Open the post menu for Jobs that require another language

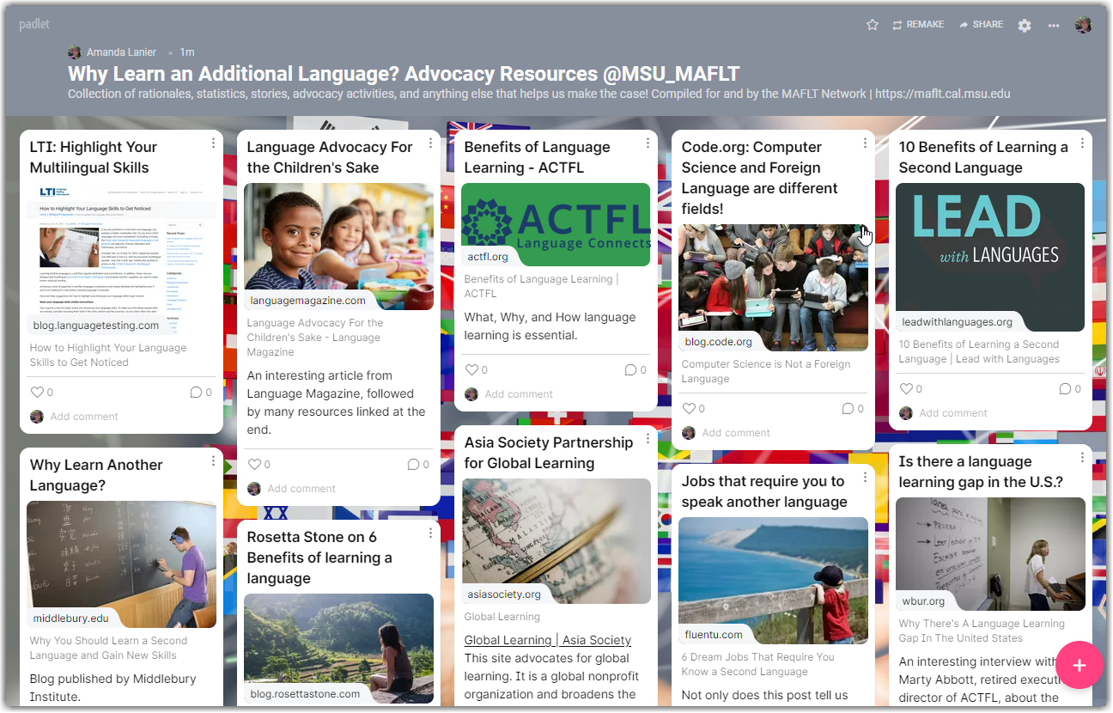coord(865,478)
